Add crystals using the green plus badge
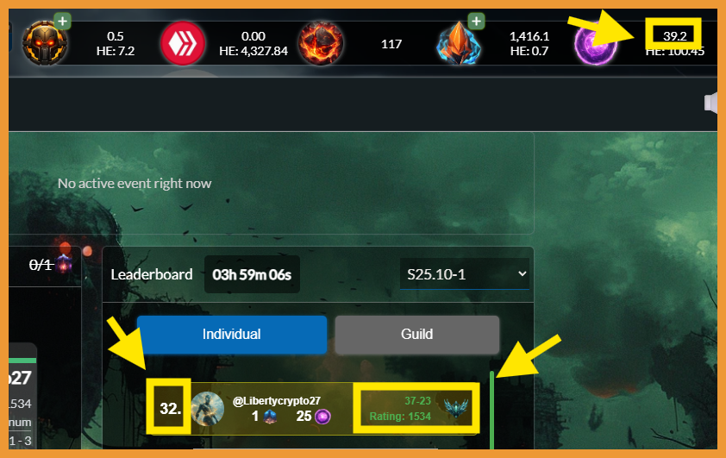 click(x=476, y=22)
